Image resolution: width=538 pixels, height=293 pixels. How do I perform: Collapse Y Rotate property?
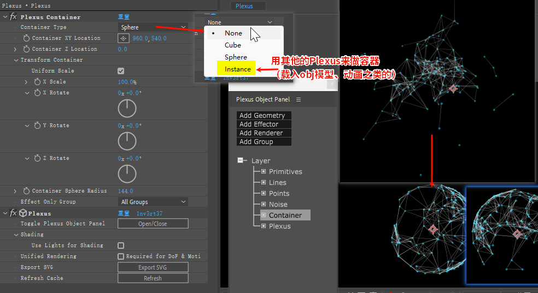coord(27,125)
